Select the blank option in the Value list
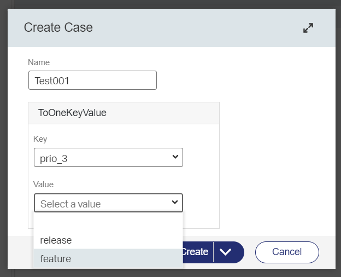 [108, 223]
